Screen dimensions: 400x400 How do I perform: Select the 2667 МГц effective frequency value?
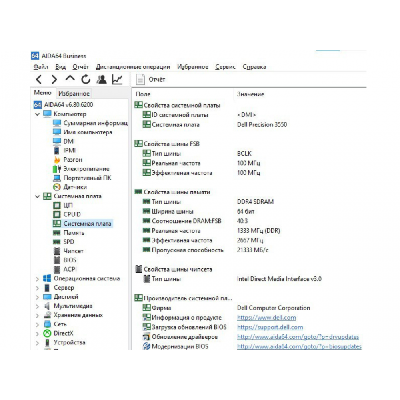[250, 240]
